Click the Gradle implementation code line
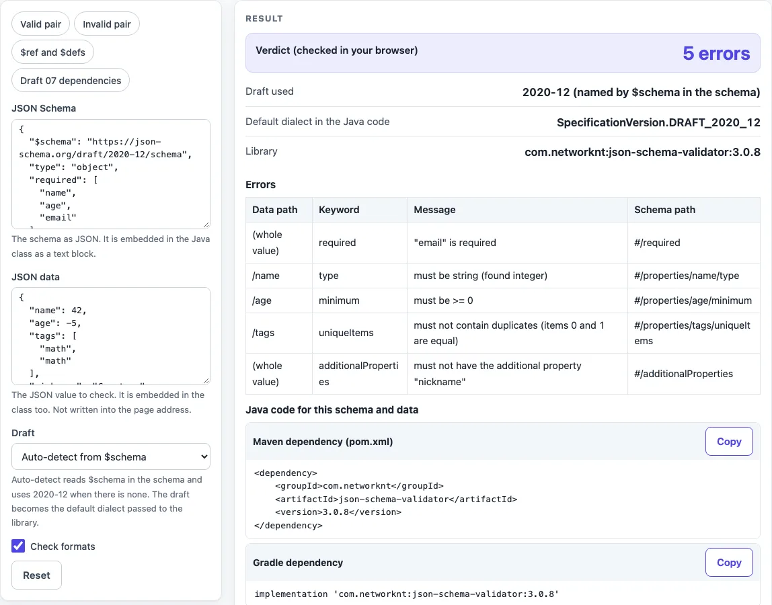 click(407, 594)
